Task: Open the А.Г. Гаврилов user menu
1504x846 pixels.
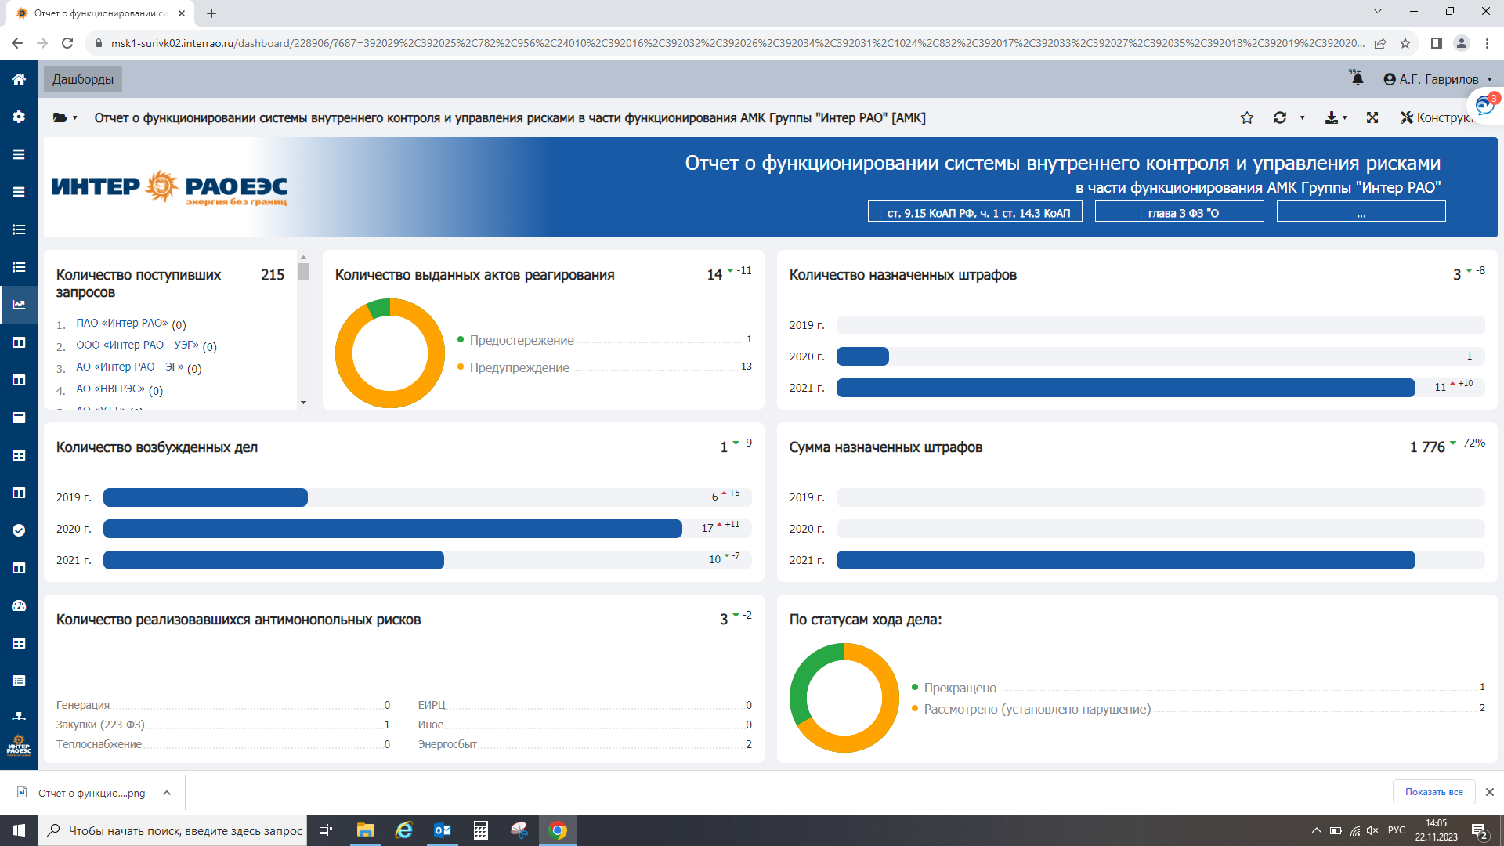Action: tap(1438, 79)
